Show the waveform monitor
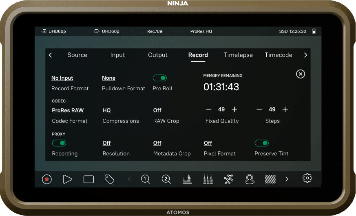The image size is (356, 216). [x=187, y=179]
